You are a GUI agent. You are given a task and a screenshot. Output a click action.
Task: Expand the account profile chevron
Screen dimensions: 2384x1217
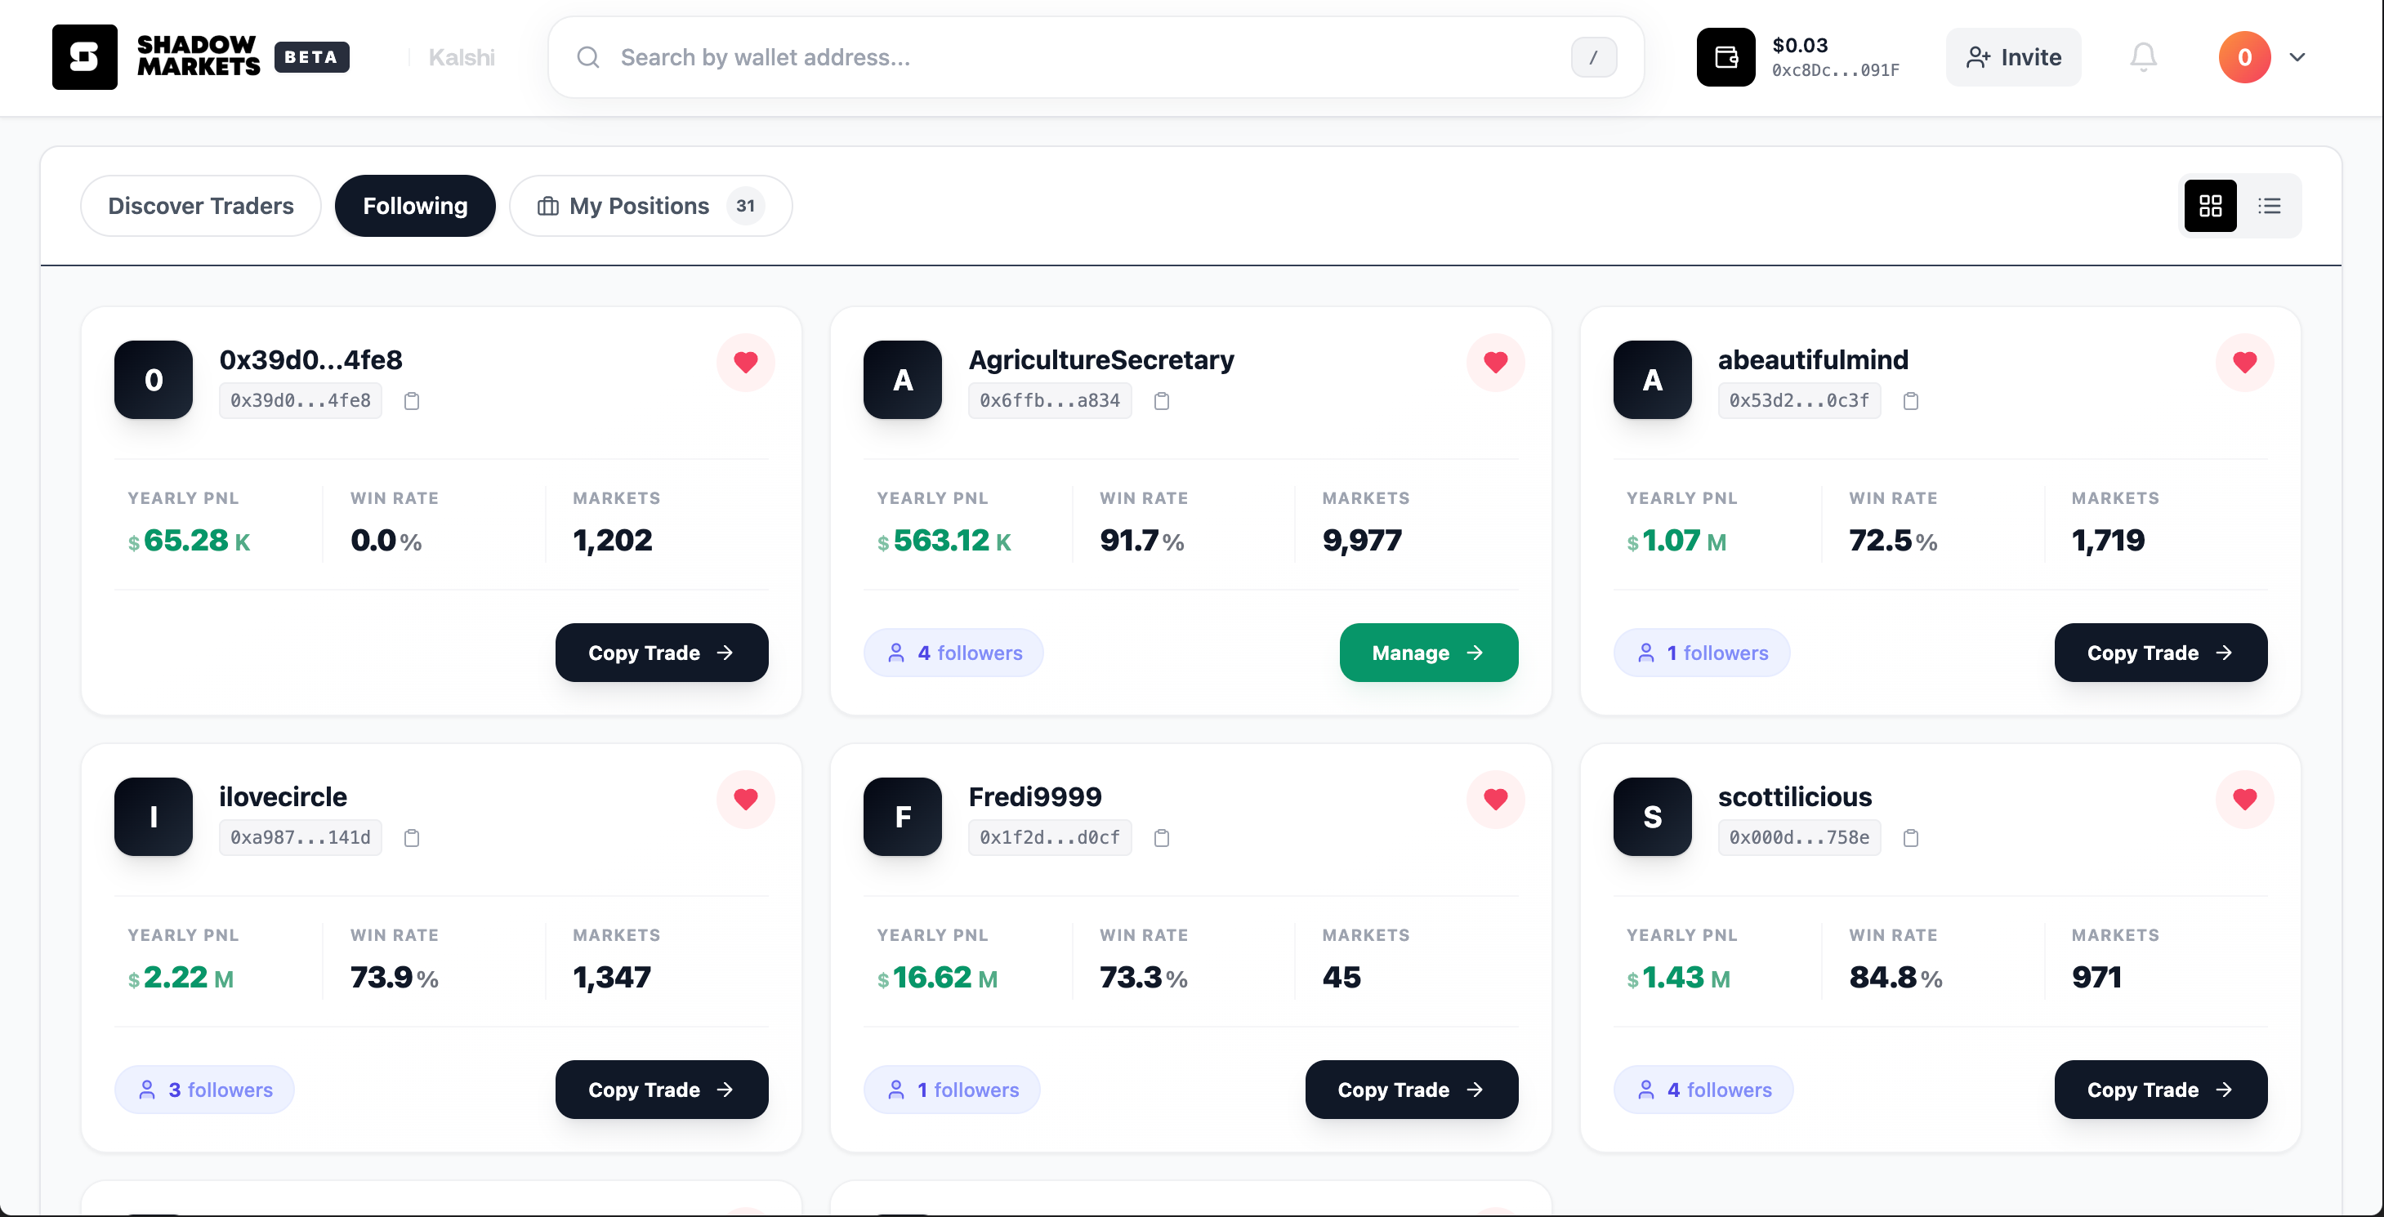(x=2297, y=57)
